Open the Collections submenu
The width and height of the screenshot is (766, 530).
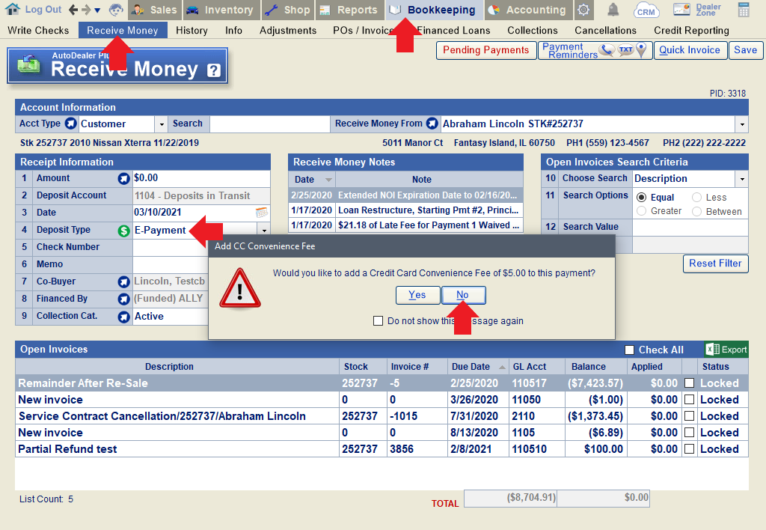point(533,30)
